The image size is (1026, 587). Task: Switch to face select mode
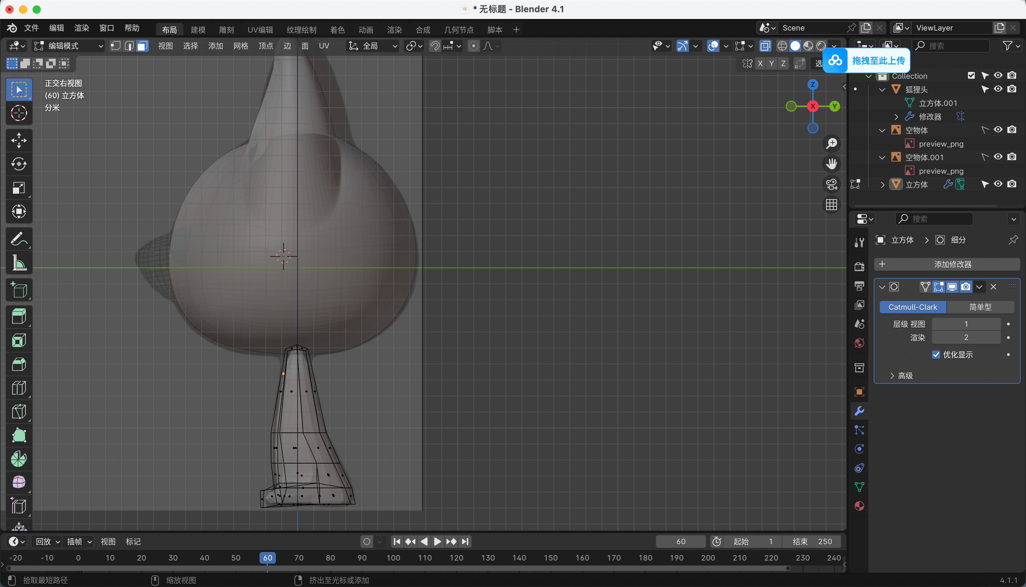pos(142,46)
